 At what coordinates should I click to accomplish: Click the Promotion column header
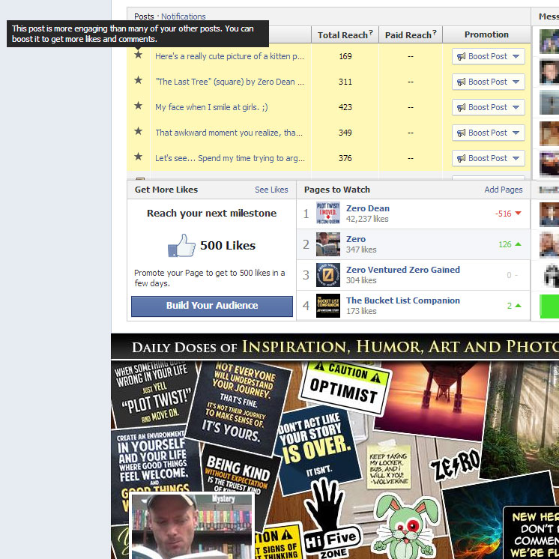(x=486, y=34)
